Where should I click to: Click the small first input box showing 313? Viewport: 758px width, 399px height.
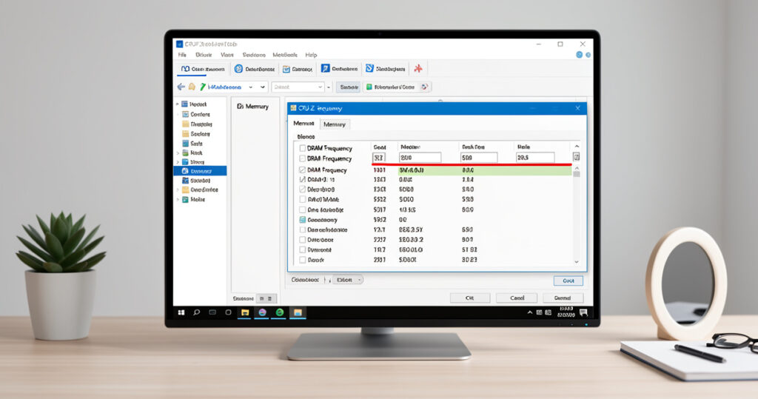coord(378,158)
